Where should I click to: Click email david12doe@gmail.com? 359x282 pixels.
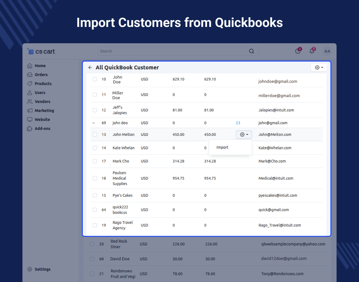coord(284,259)
